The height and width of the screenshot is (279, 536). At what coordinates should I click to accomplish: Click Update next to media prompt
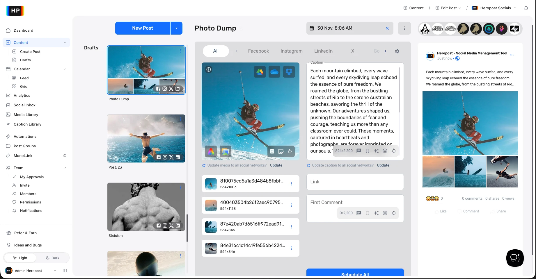[276, 165]
